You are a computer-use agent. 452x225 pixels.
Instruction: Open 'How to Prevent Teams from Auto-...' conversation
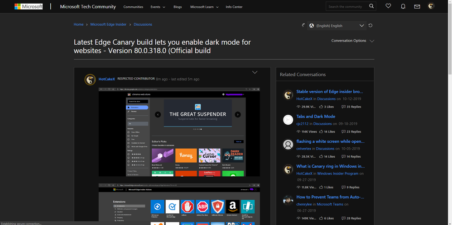pyautogui.click(x=330, y=197)
